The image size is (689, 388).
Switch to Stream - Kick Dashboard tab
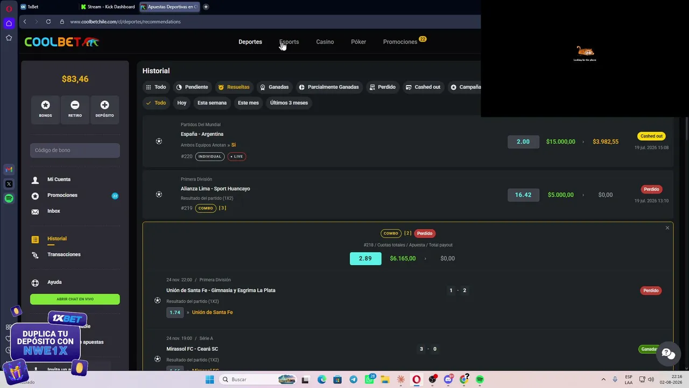coord(108,7)
